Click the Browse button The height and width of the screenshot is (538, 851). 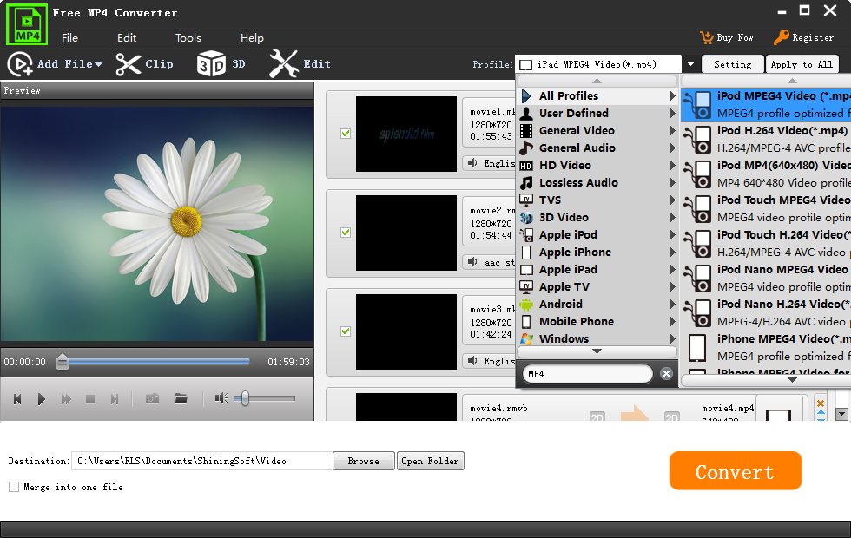pyautogui.click(x=364, y=461)
